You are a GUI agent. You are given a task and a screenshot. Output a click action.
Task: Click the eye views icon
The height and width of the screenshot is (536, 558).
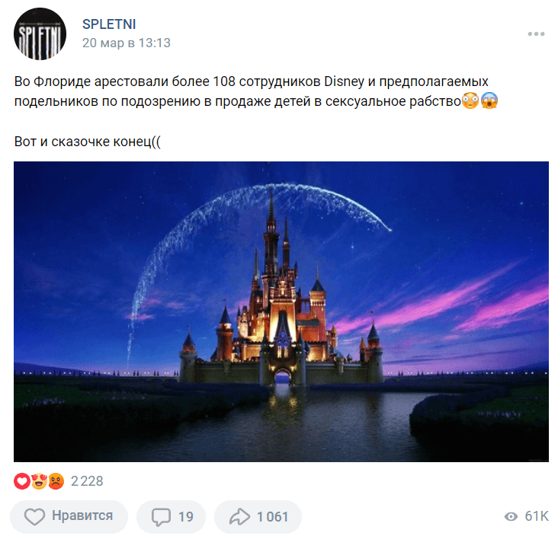(511, 516)
